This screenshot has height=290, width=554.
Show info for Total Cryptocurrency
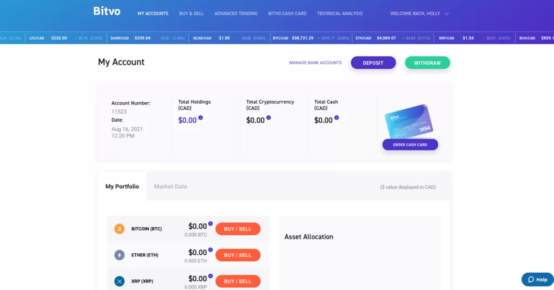coord(268,117)
